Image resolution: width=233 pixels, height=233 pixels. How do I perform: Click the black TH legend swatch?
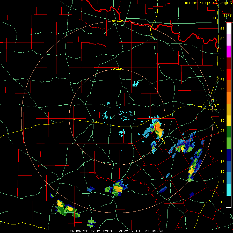pos(229,201)
